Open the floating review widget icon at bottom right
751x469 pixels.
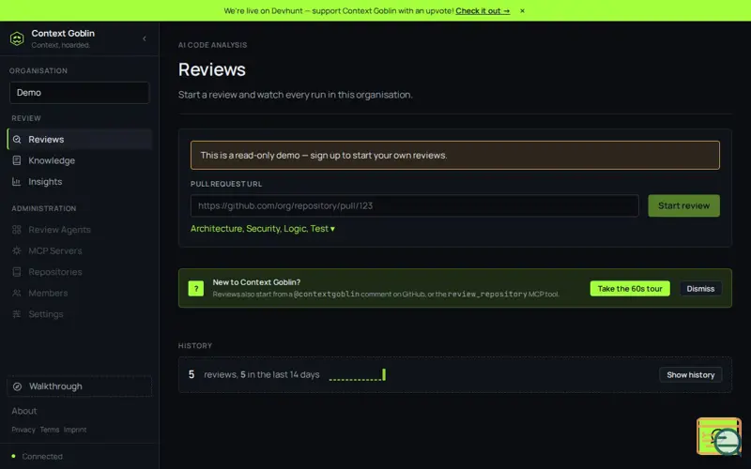tap(719, 436)
